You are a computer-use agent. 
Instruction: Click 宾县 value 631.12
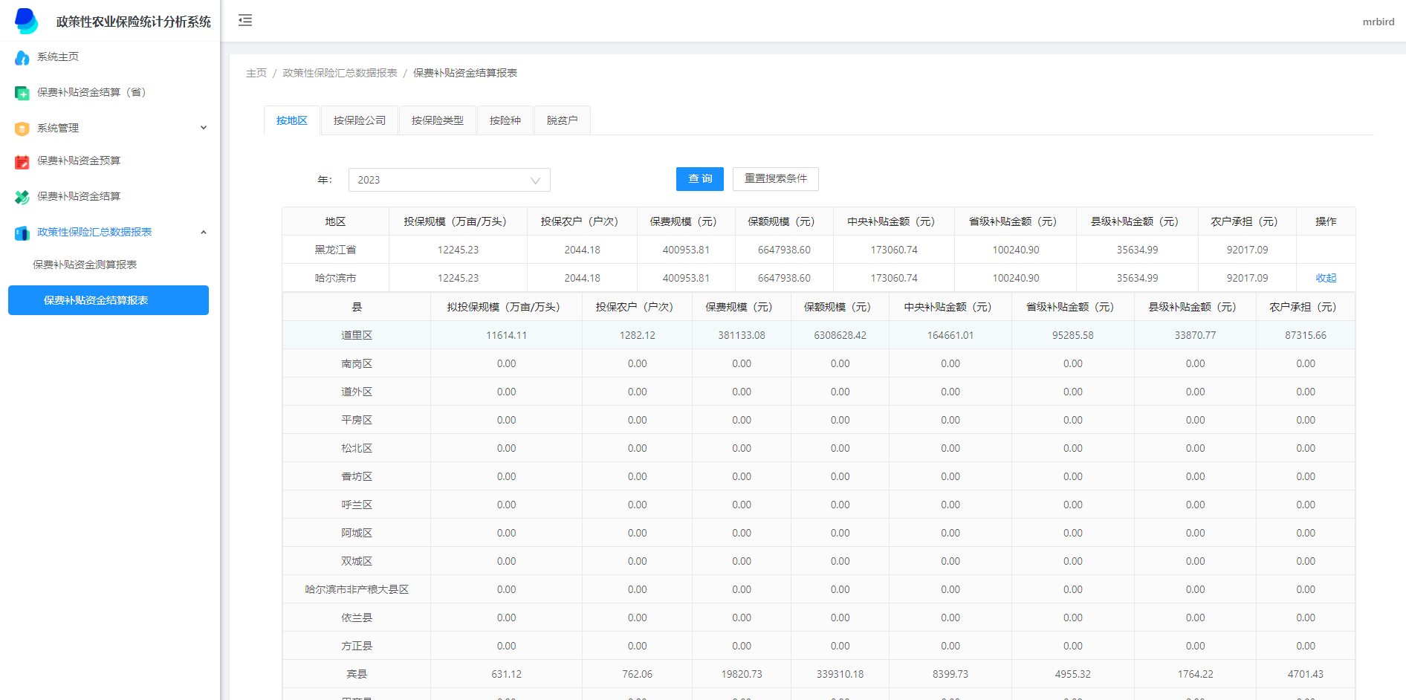tap(507, 674)
